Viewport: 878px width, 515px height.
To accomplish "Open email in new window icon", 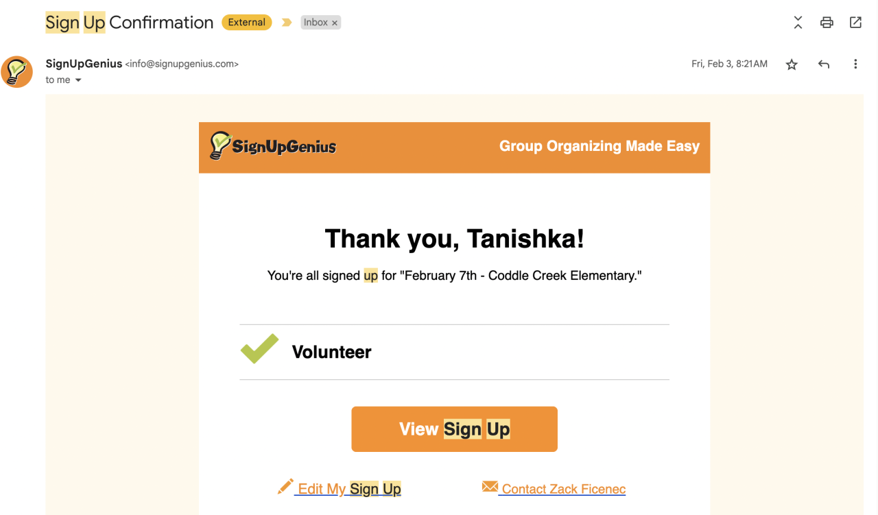I will click(855, 23).
